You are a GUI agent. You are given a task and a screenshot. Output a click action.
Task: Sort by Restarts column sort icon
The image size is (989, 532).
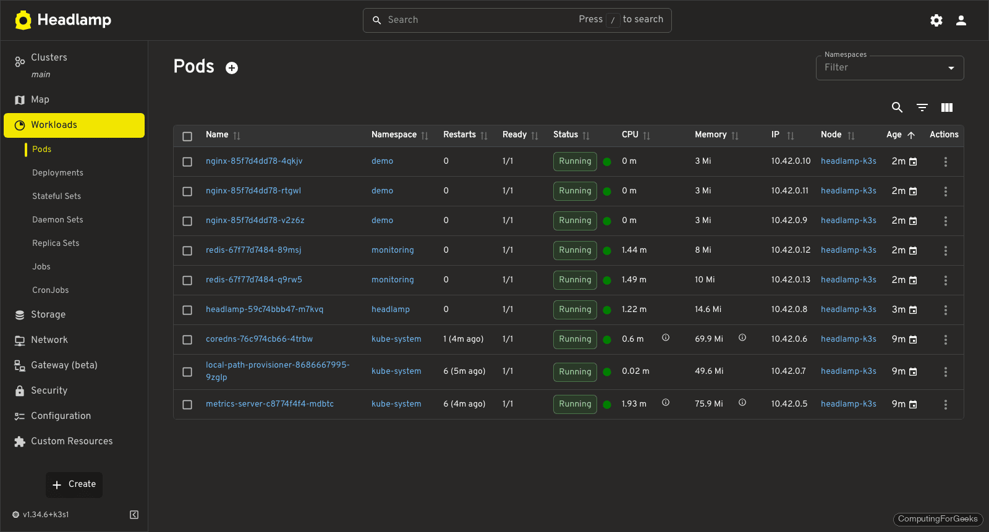point(484,136)
